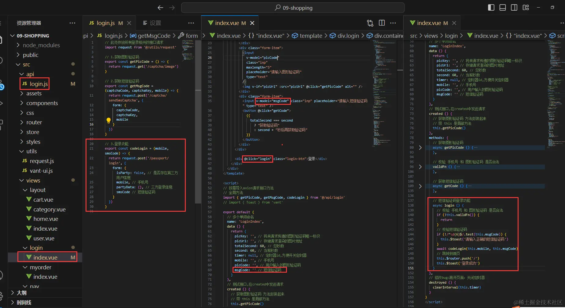Switch to middle index.vue tab
This screenshot has width=565, height=308.
(x=227, y=23)
